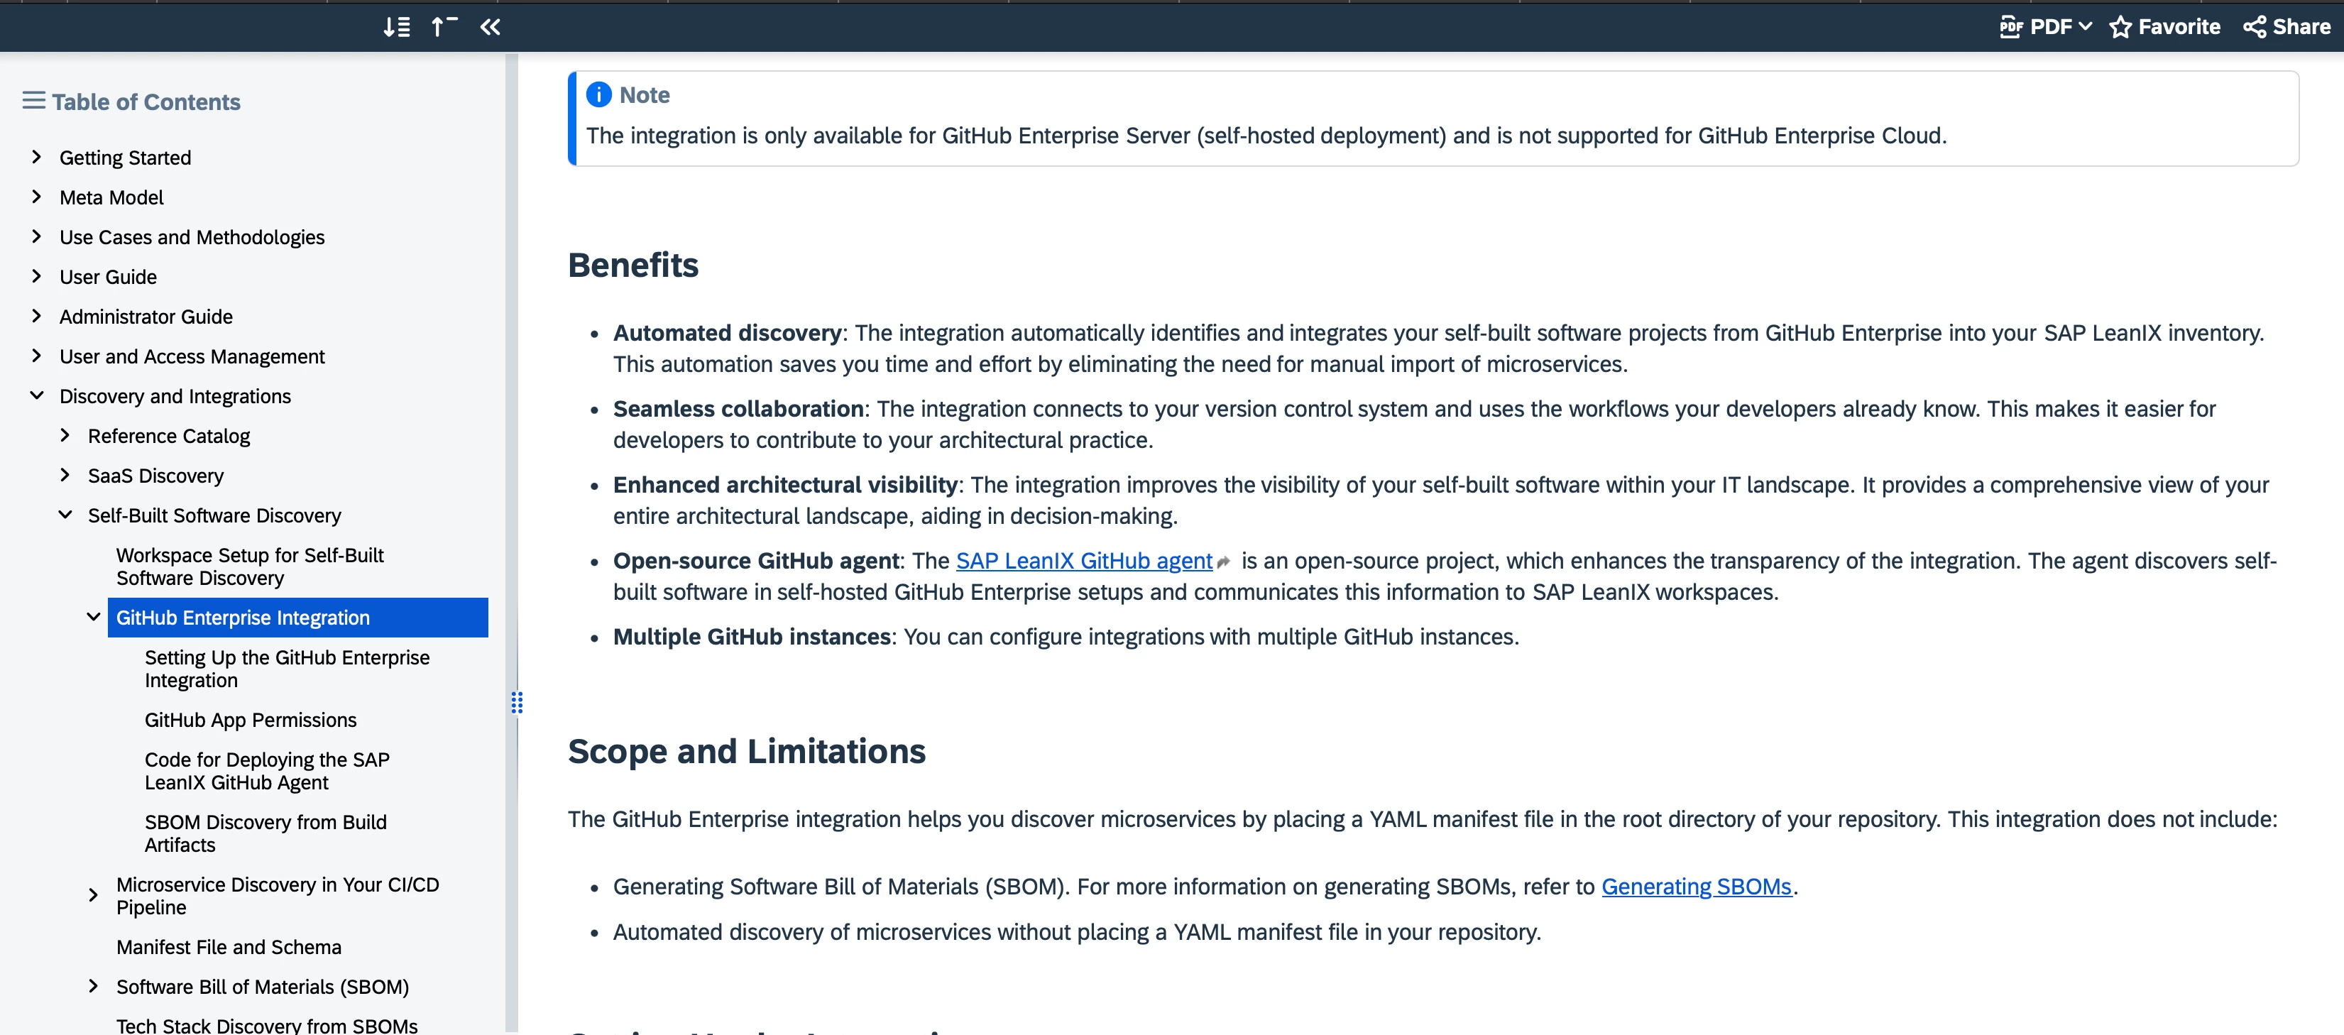
Task: Click the sidebar resize splitter handle
Action: [517, 703]
